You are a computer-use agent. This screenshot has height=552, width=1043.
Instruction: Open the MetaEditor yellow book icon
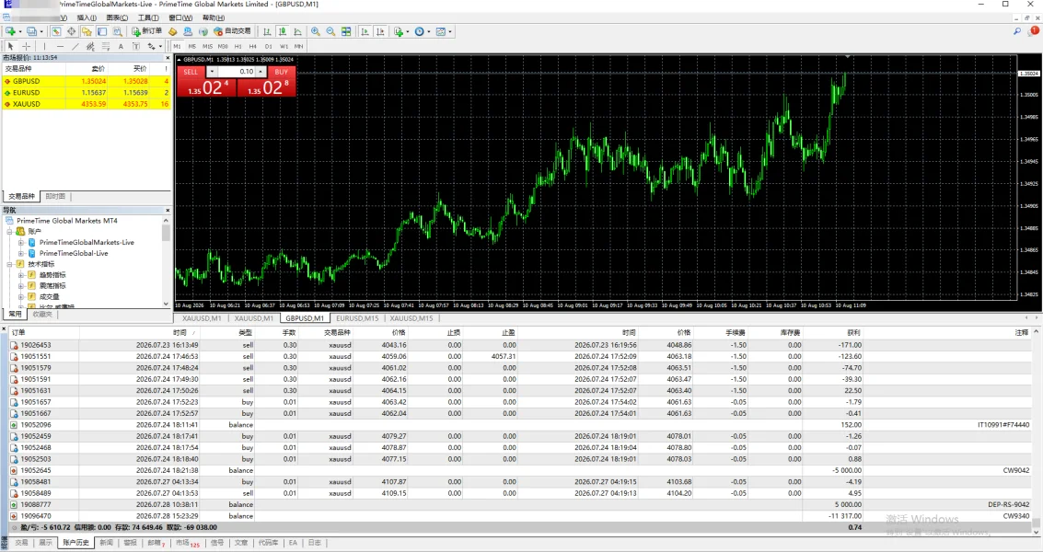[172, 31]
